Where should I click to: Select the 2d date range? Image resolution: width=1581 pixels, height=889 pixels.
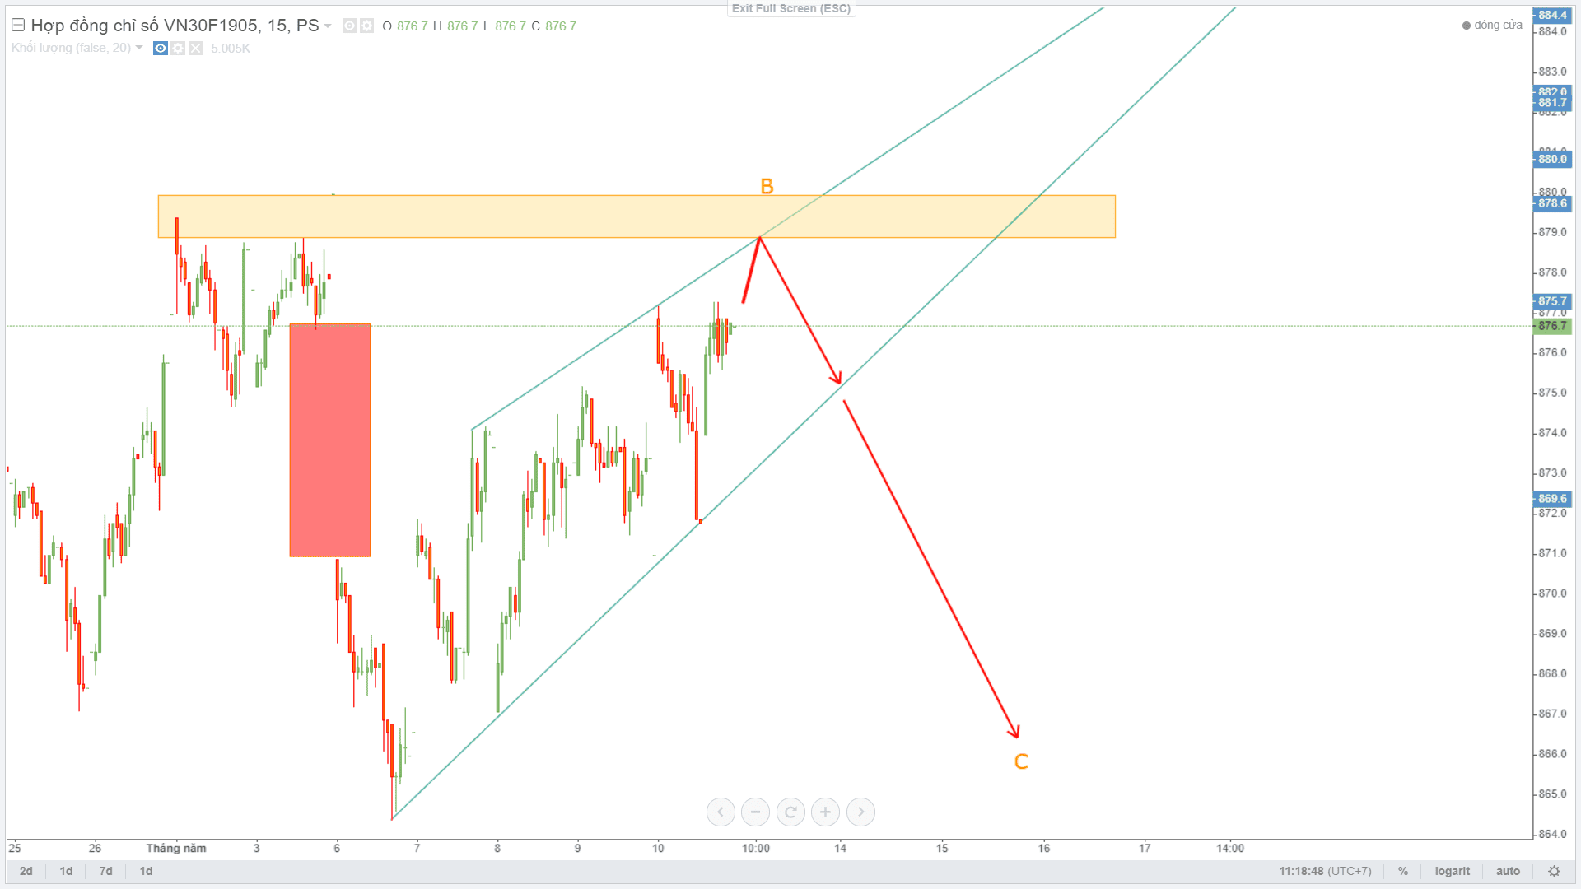26,871
